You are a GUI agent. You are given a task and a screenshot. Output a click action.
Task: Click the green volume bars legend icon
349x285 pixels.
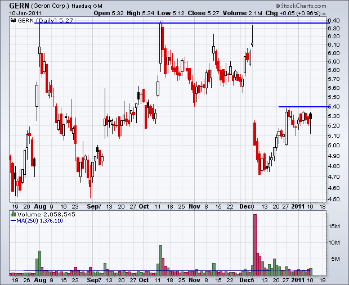coord(14,214)
